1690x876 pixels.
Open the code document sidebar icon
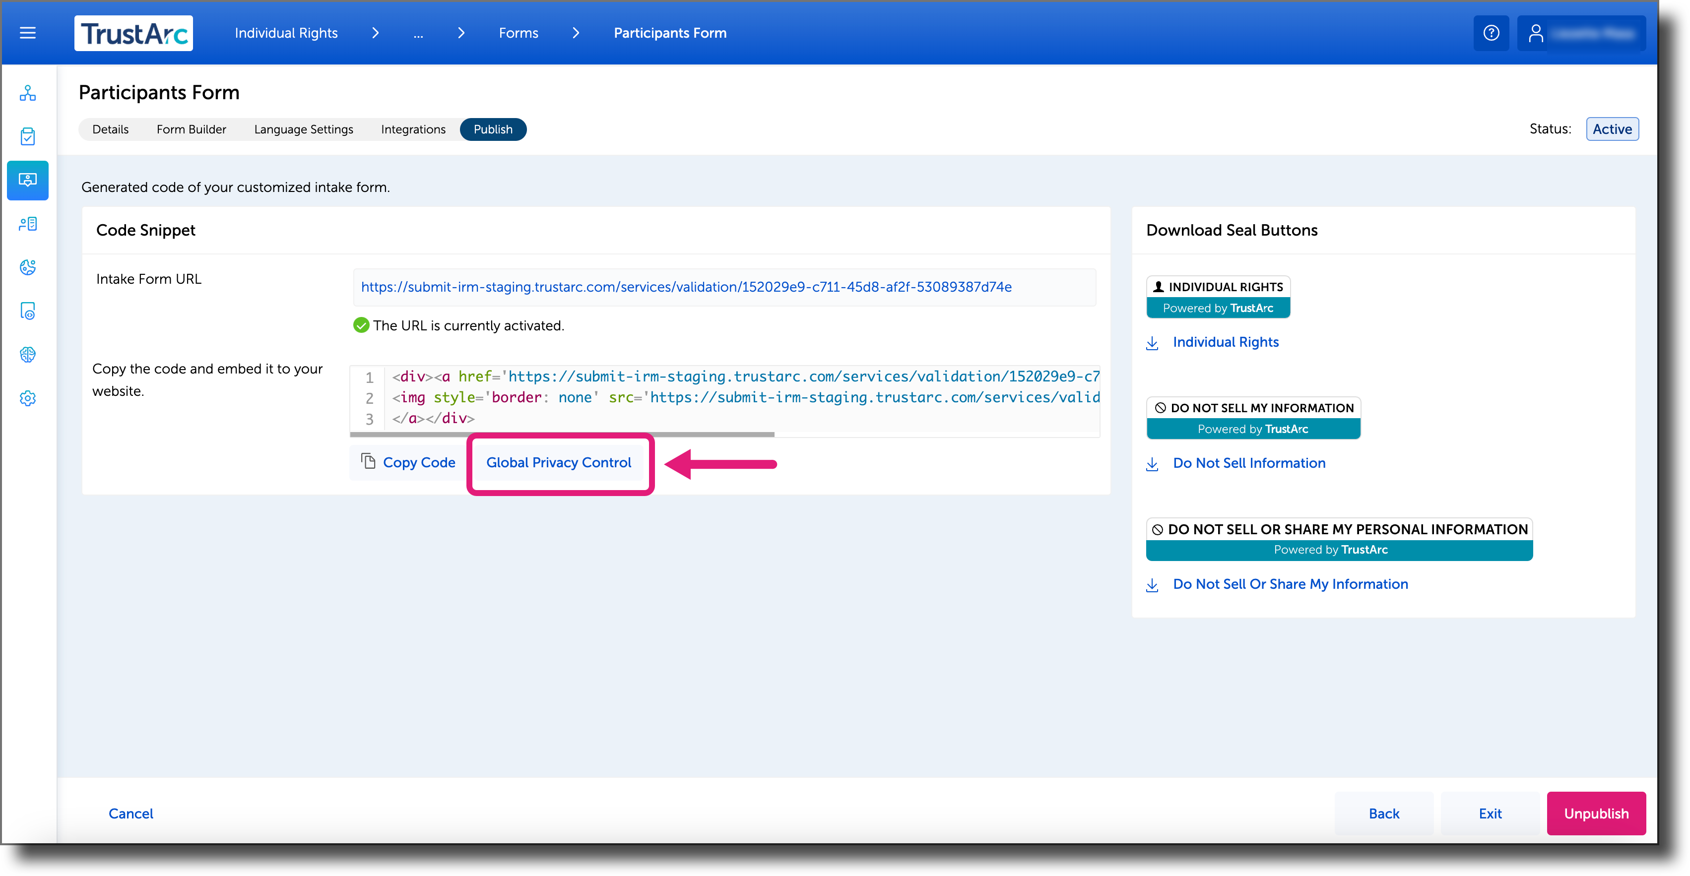pos(28,312)
